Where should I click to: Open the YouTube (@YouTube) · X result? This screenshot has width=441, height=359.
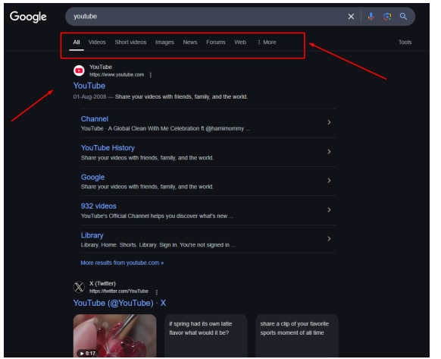(120, 303)
